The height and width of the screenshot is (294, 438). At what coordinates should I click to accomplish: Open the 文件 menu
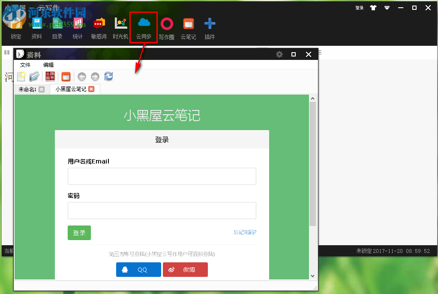coord(25,65)
